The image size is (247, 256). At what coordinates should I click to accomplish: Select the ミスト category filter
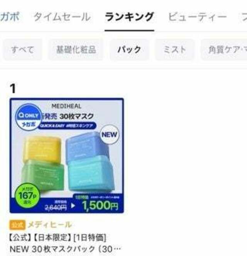pos(175,50)
